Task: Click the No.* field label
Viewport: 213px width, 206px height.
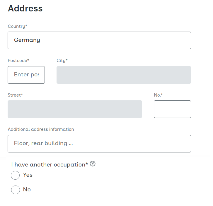Action: tap(158, 95)
